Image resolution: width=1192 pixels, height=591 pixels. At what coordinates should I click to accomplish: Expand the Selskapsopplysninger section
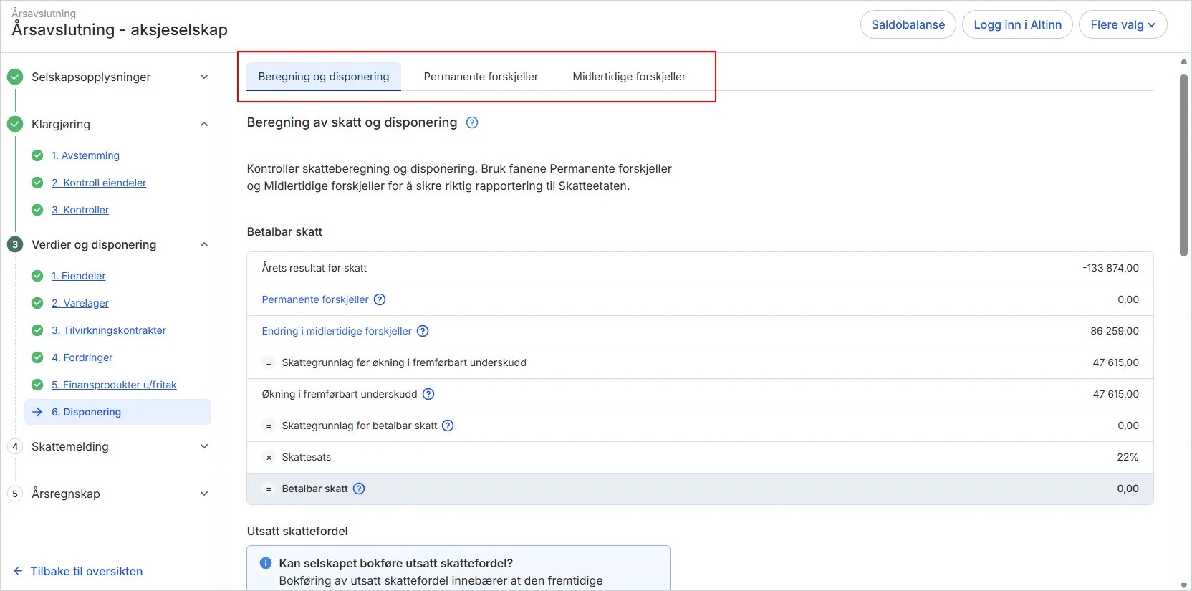[204, 77]
